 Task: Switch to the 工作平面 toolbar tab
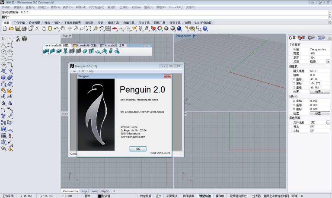(x=19, y=22)
